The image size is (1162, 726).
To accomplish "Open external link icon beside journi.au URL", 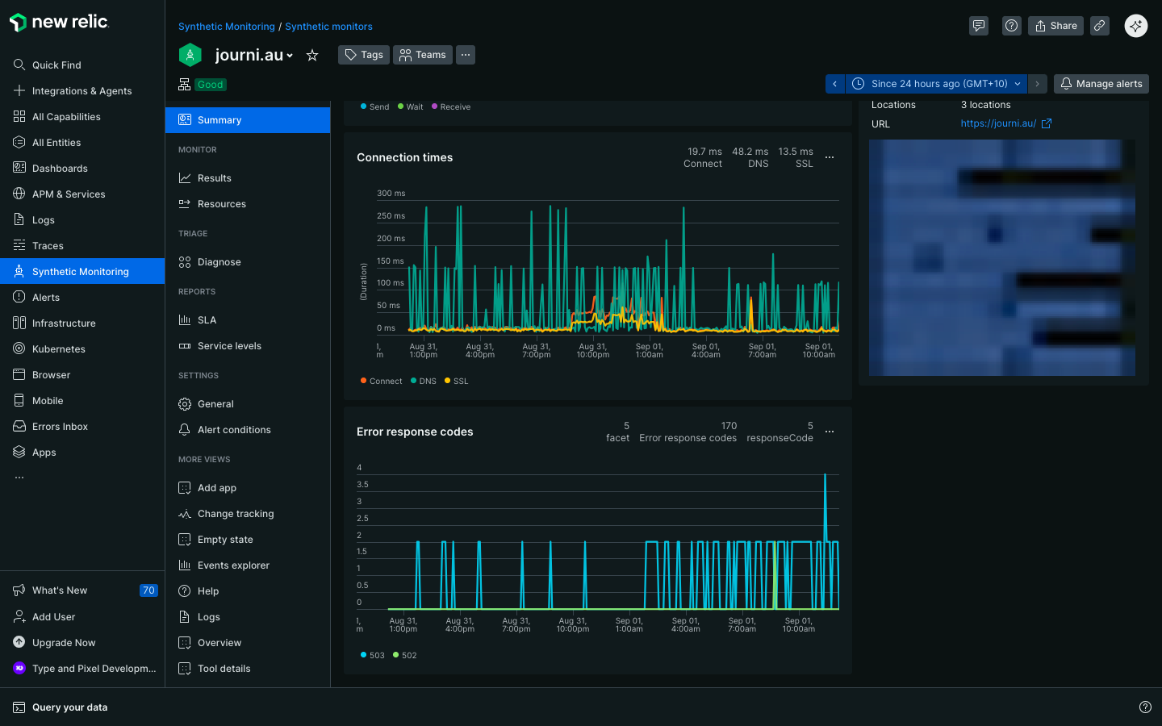I will click(x=1047, y=123).
